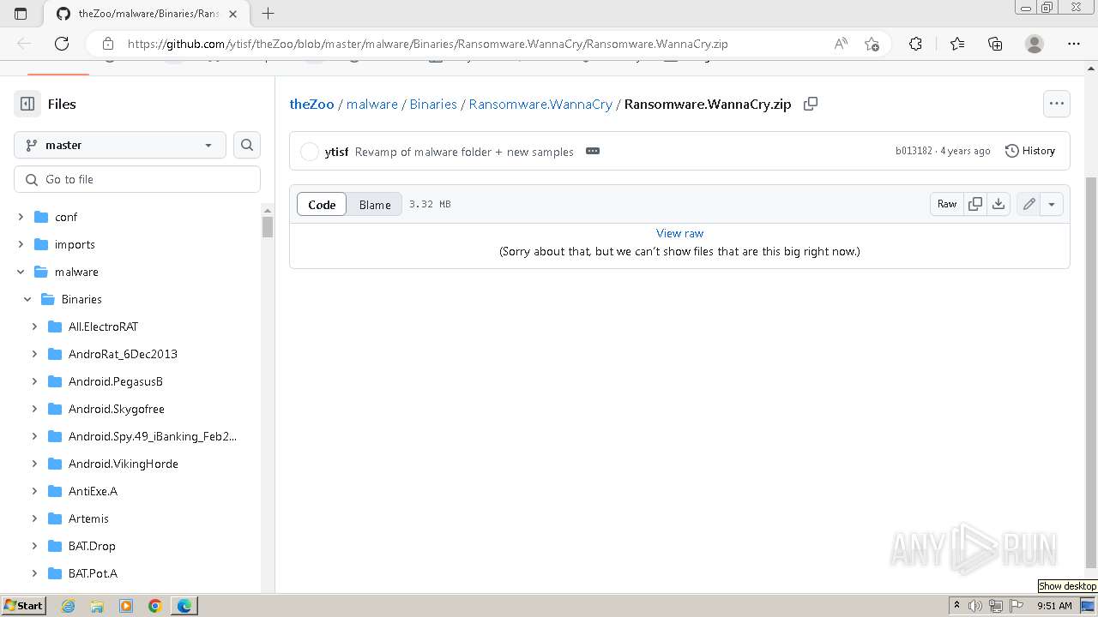Image resolution: width=1098 pixels, height=617 pixels.
Task: Go to Ransomware.WannaCry breadcrumb folder
Action: coord(540,104)
